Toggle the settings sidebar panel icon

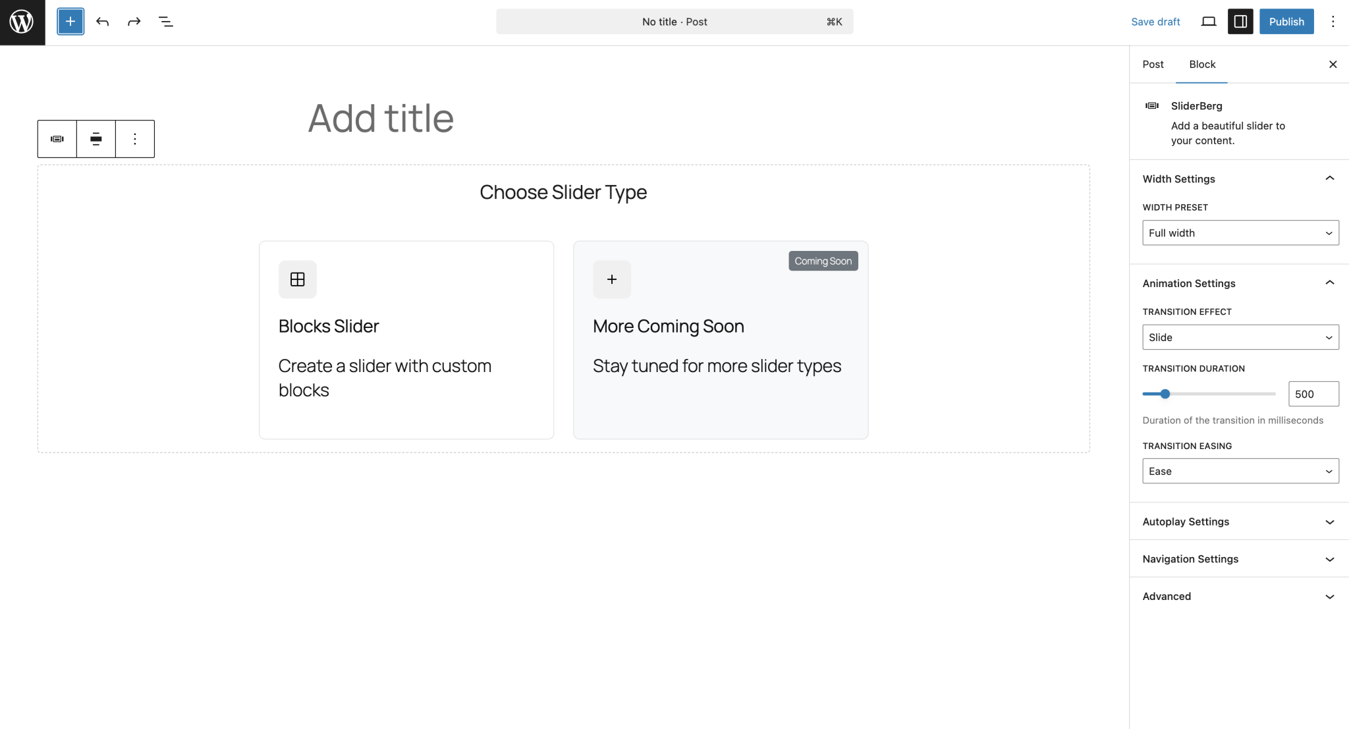tap(1240, 21)
